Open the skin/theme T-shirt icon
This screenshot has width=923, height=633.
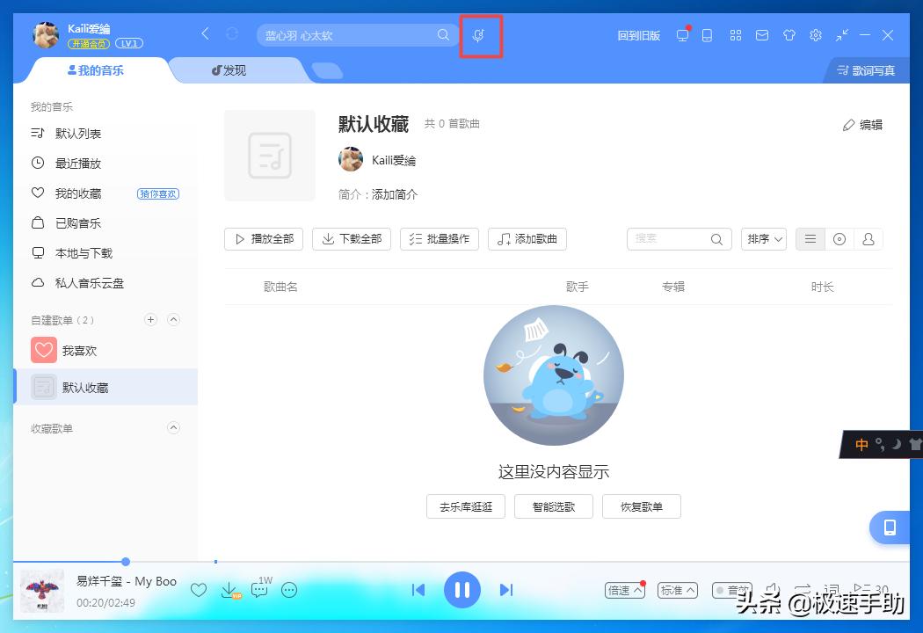(x=789, y=35)
